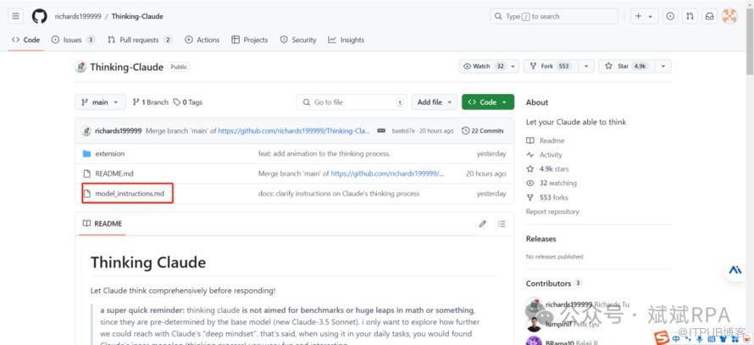The image size is (754, 345).
Task: Open the README outline list icon
Action: [502, 224]
